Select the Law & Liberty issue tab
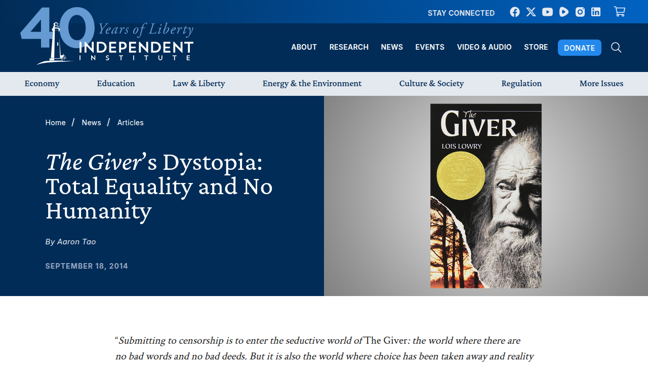This screenshot has width=648, height=365. point(199,84)
